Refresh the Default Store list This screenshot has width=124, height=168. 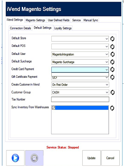112,39
